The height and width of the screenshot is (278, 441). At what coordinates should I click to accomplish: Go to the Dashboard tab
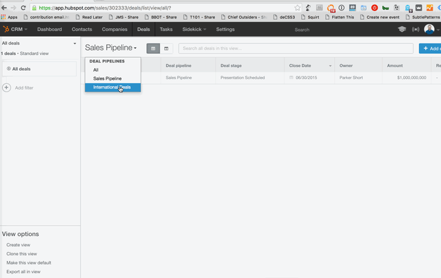coord(50,29)
